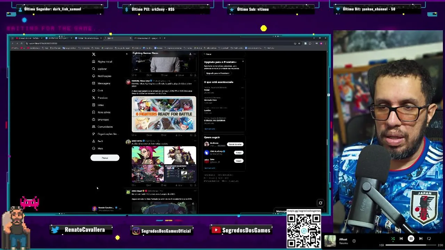This screenshot has width=445, height=250.
Task: Open CNB Academy profile avatar
Action: point(207,152)
